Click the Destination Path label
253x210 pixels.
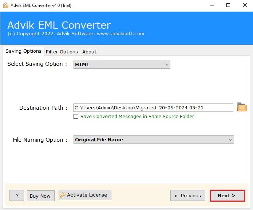tap(43, 108)
